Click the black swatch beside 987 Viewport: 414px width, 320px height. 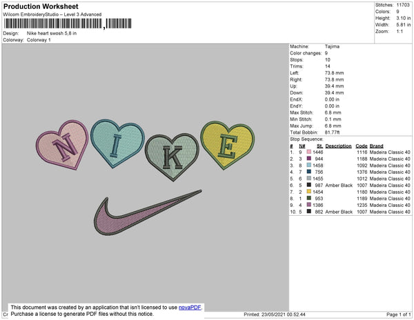click(308, 186)
